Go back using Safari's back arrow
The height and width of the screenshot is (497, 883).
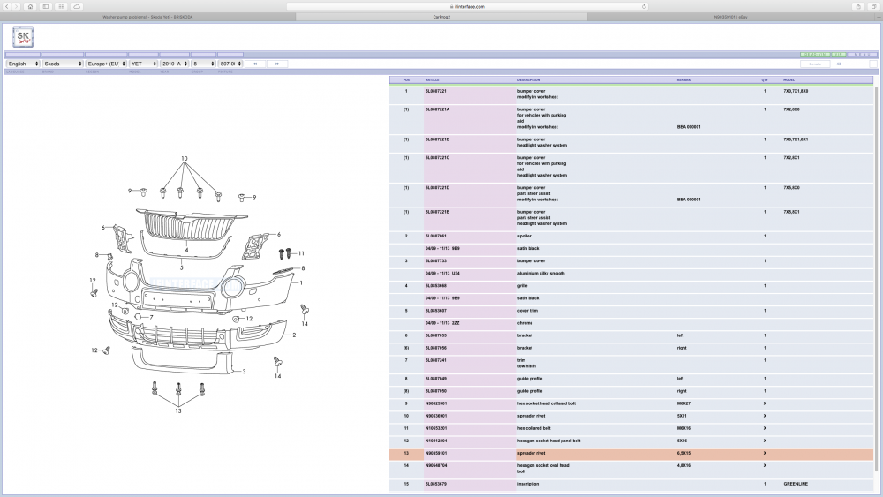pyautogui.click(x=7, y=6)
